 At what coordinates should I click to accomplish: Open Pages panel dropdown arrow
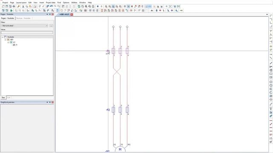tap(47, 14)
